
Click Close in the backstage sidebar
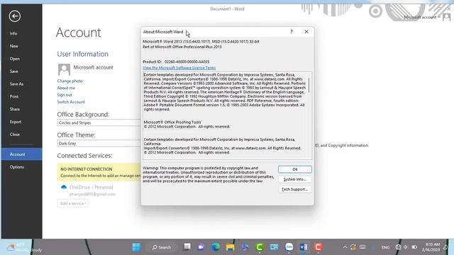[15, 135]
